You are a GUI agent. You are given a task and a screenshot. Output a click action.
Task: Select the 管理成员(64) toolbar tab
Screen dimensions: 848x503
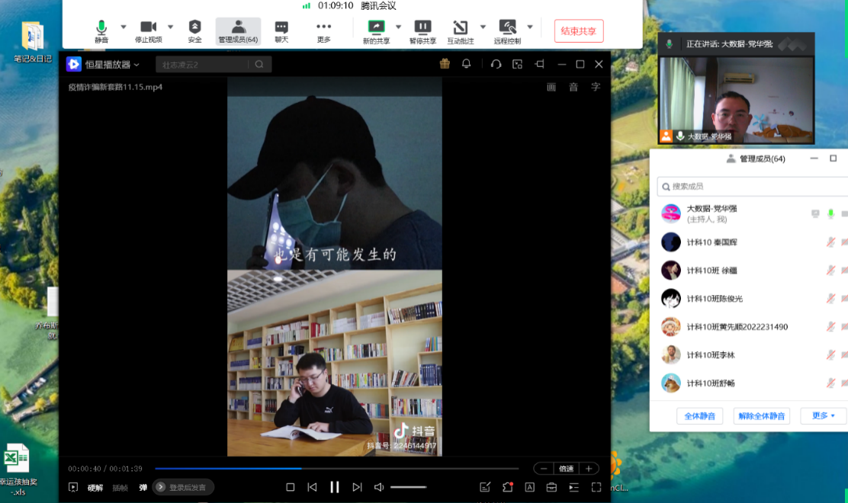click(238, 31)
